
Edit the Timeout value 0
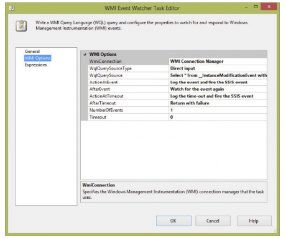(x=218, y=117)
